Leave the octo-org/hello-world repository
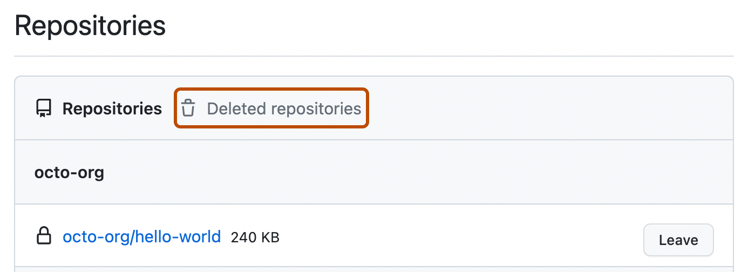 [x=678, y=240]
